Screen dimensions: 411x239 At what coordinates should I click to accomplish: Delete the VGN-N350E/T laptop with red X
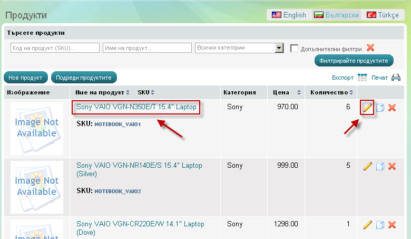click(392, 108)
